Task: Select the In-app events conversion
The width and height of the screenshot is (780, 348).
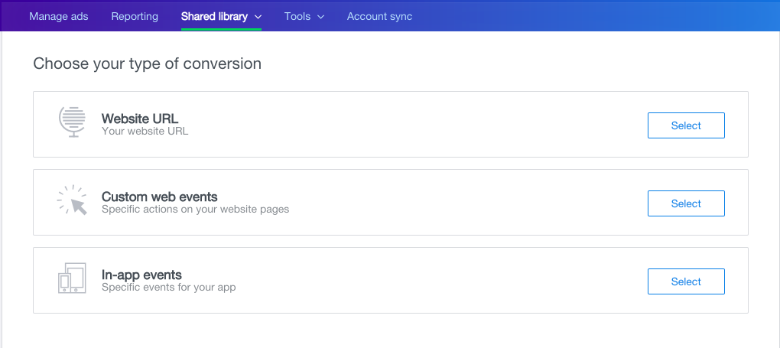Action: [686, 281]
